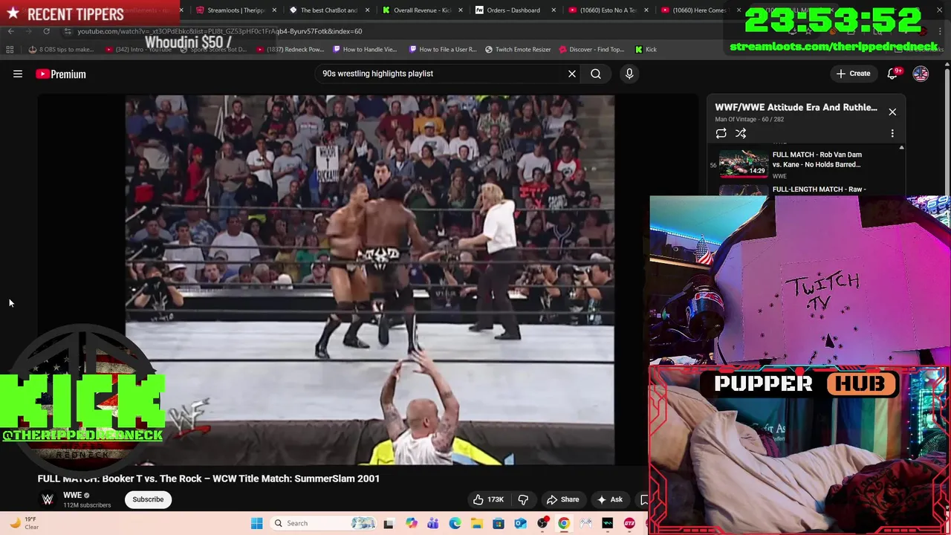Close the playlist panel
Viewport: 951px width, 535px height.
point(892,112)
